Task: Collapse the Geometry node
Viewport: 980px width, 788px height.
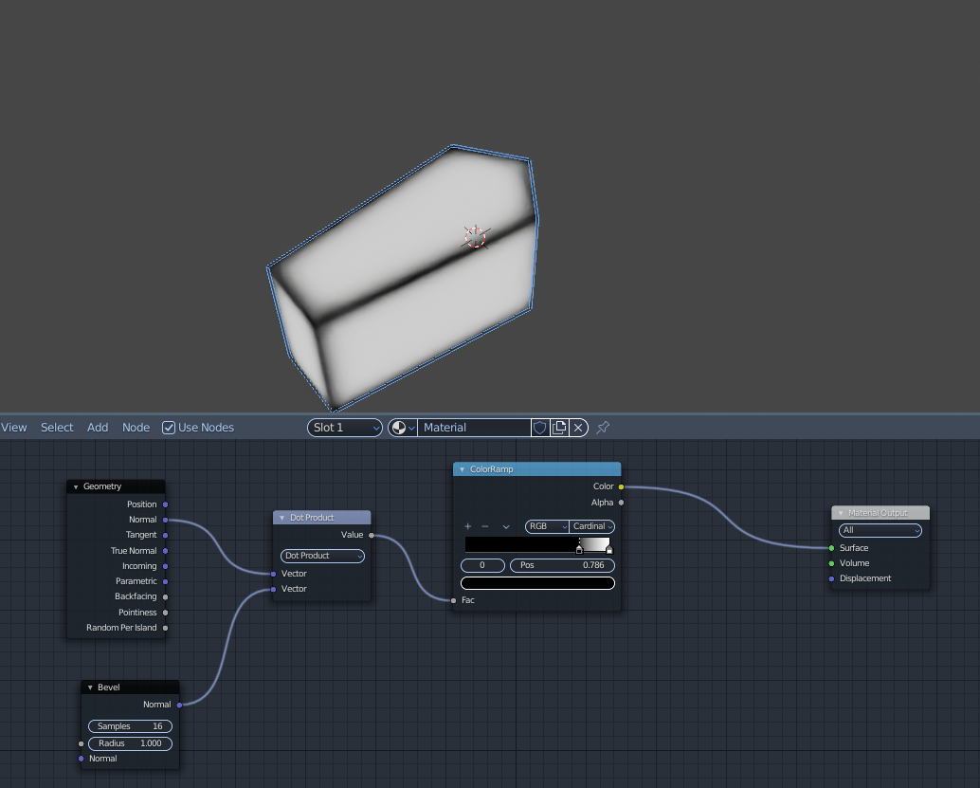Action: click(76, 486)
